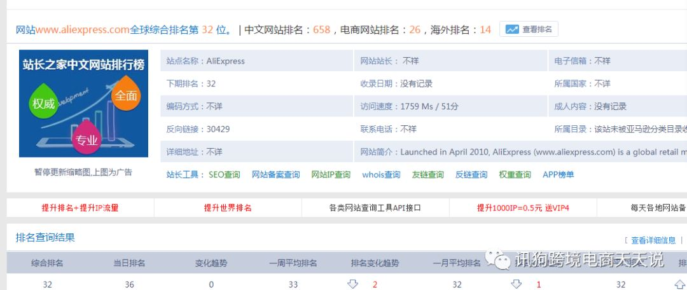Click 每天各地网站备 banner link
This screenshot has height=290, width=687.
tap(658, 208)
